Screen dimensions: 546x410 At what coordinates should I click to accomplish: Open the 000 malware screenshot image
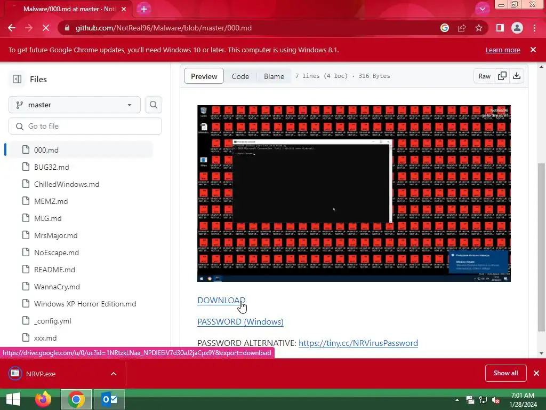(354, 193)
